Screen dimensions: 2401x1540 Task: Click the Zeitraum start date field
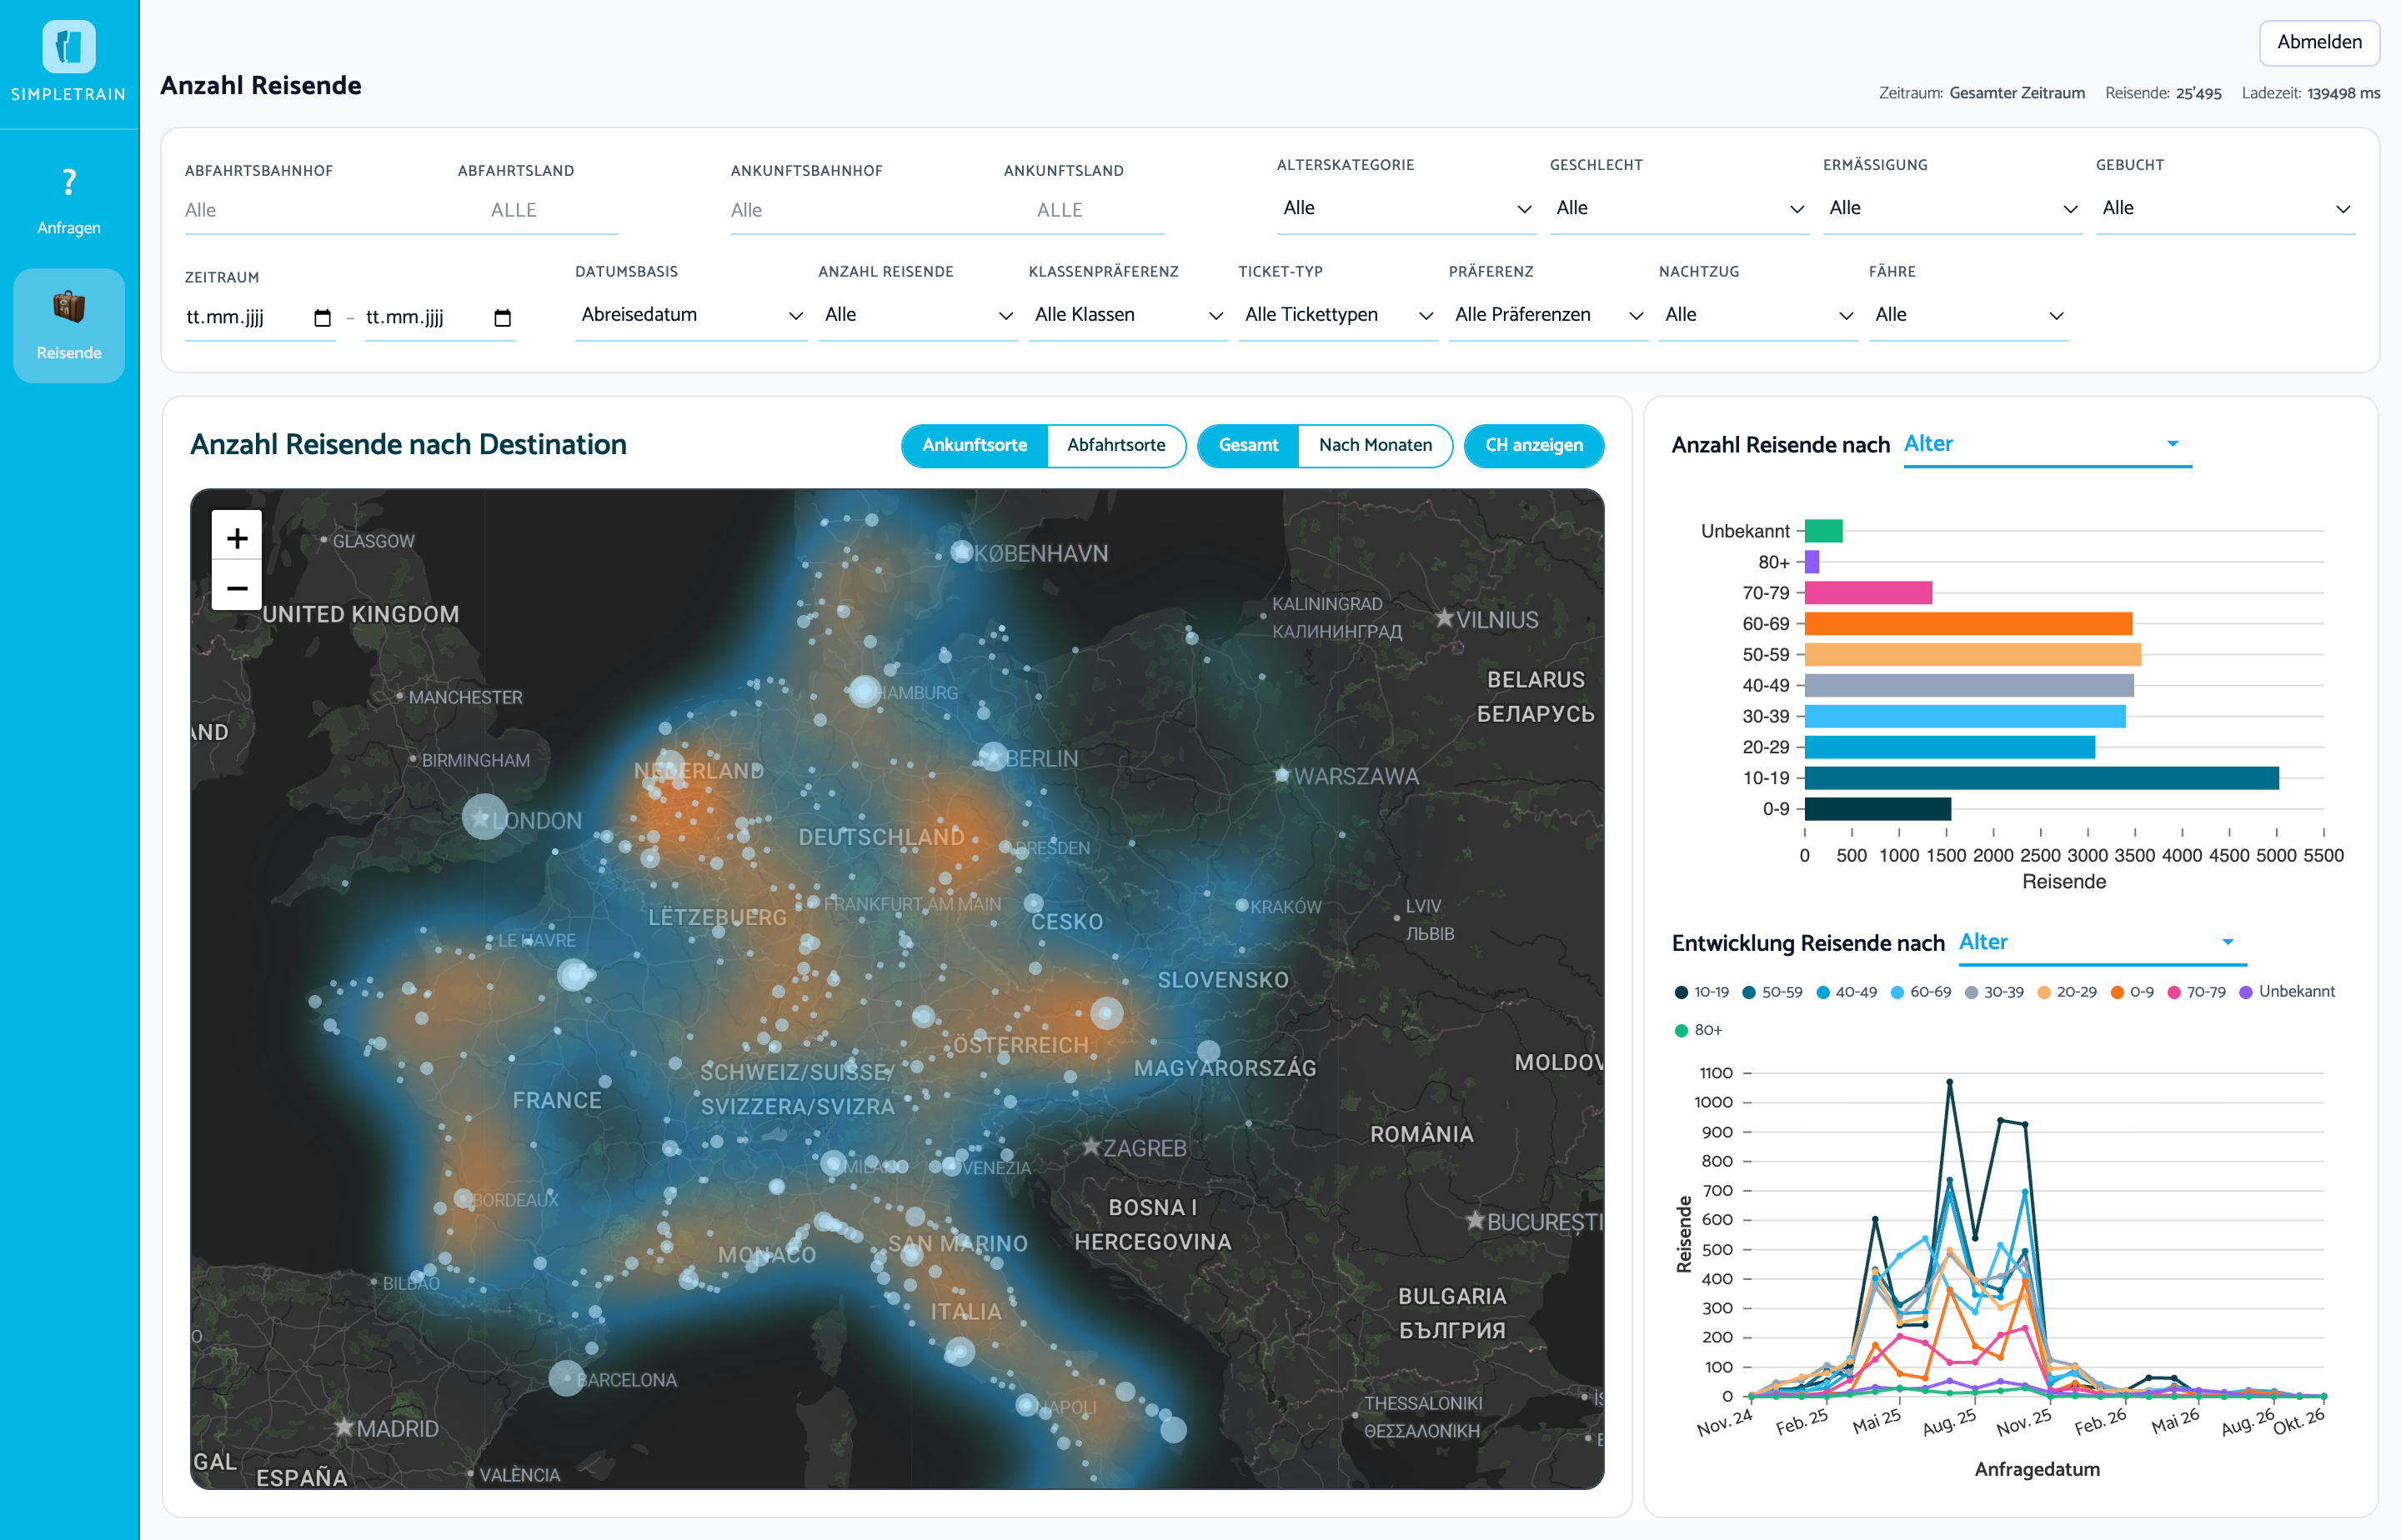click(x=260, y=317)
